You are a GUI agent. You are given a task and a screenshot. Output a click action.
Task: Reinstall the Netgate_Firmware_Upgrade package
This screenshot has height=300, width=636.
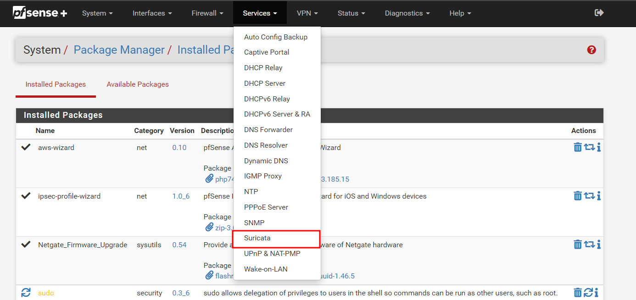589,244
